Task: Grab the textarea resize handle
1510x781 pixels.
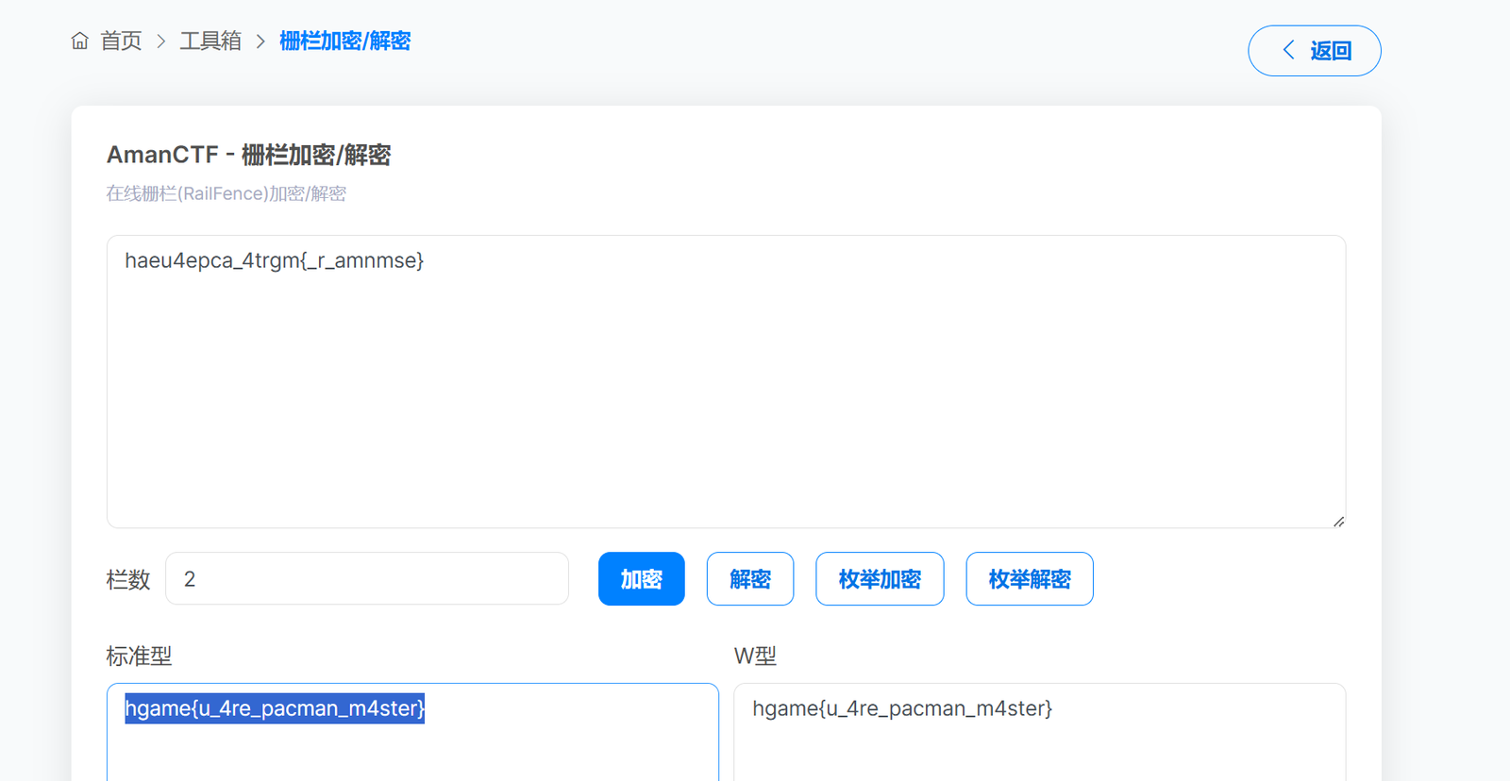Action: click(x=1338, y=521)
